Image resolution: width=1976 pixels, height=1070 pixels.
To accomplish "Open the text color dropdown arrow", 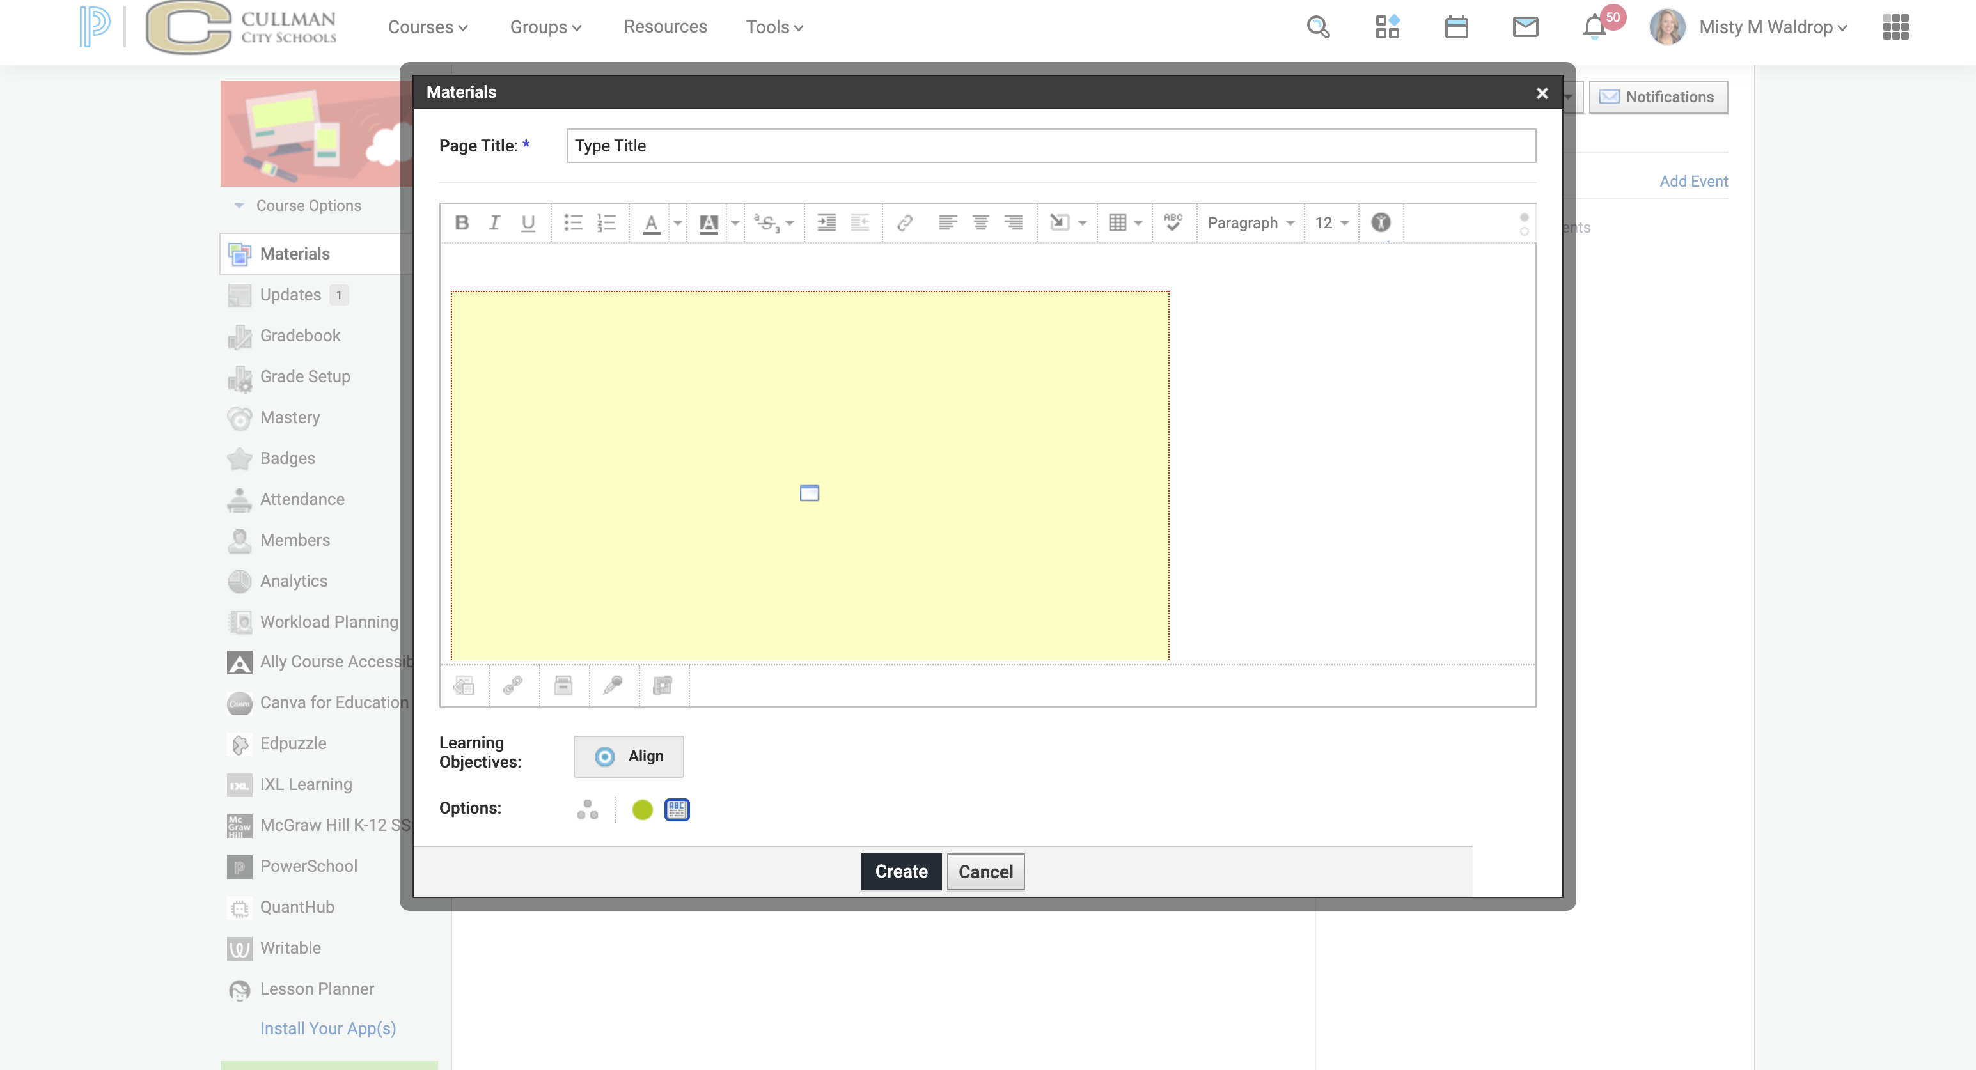I will tap(677, 223).
